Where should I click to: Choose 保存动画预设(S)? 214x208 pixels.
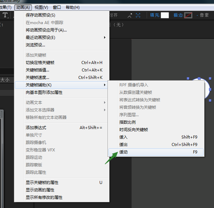(x=62, y=15)
